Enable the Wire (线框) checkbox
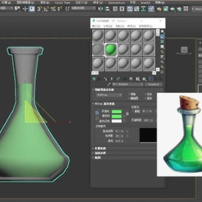The height and width of the screenshot is (202, 202). coord(128,94)
